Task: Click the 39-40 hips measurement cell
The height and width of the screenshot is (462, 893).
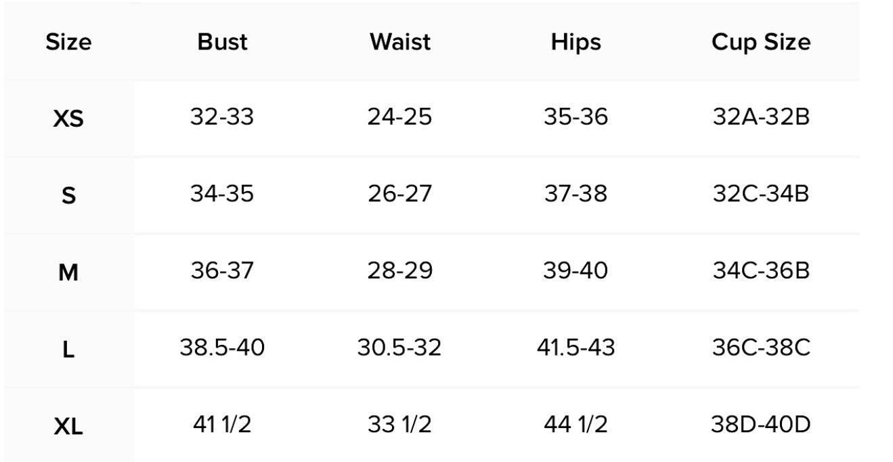Action: [575, 271]
